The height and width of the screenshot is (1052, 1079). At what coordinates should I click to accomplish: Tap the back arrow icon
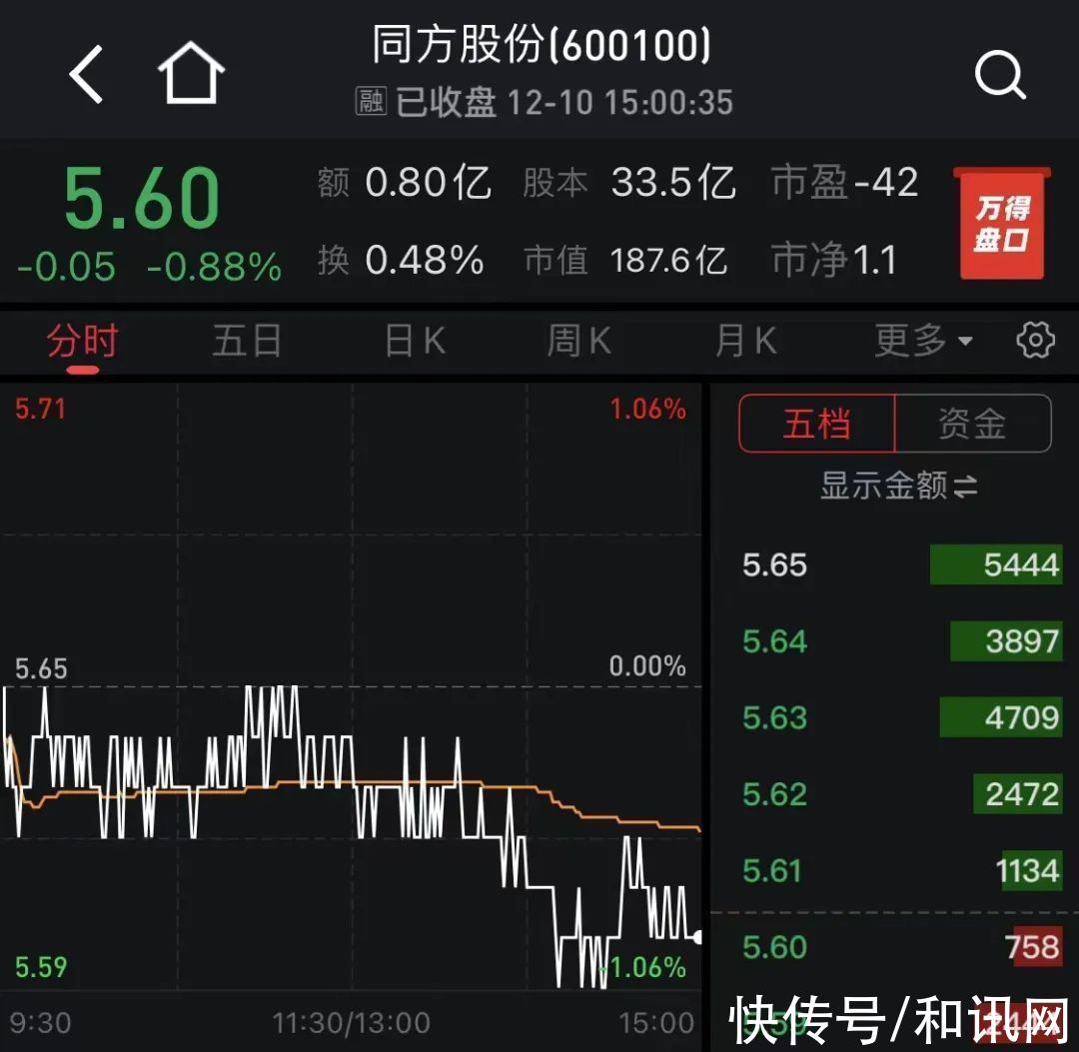(x=87, y=74)
